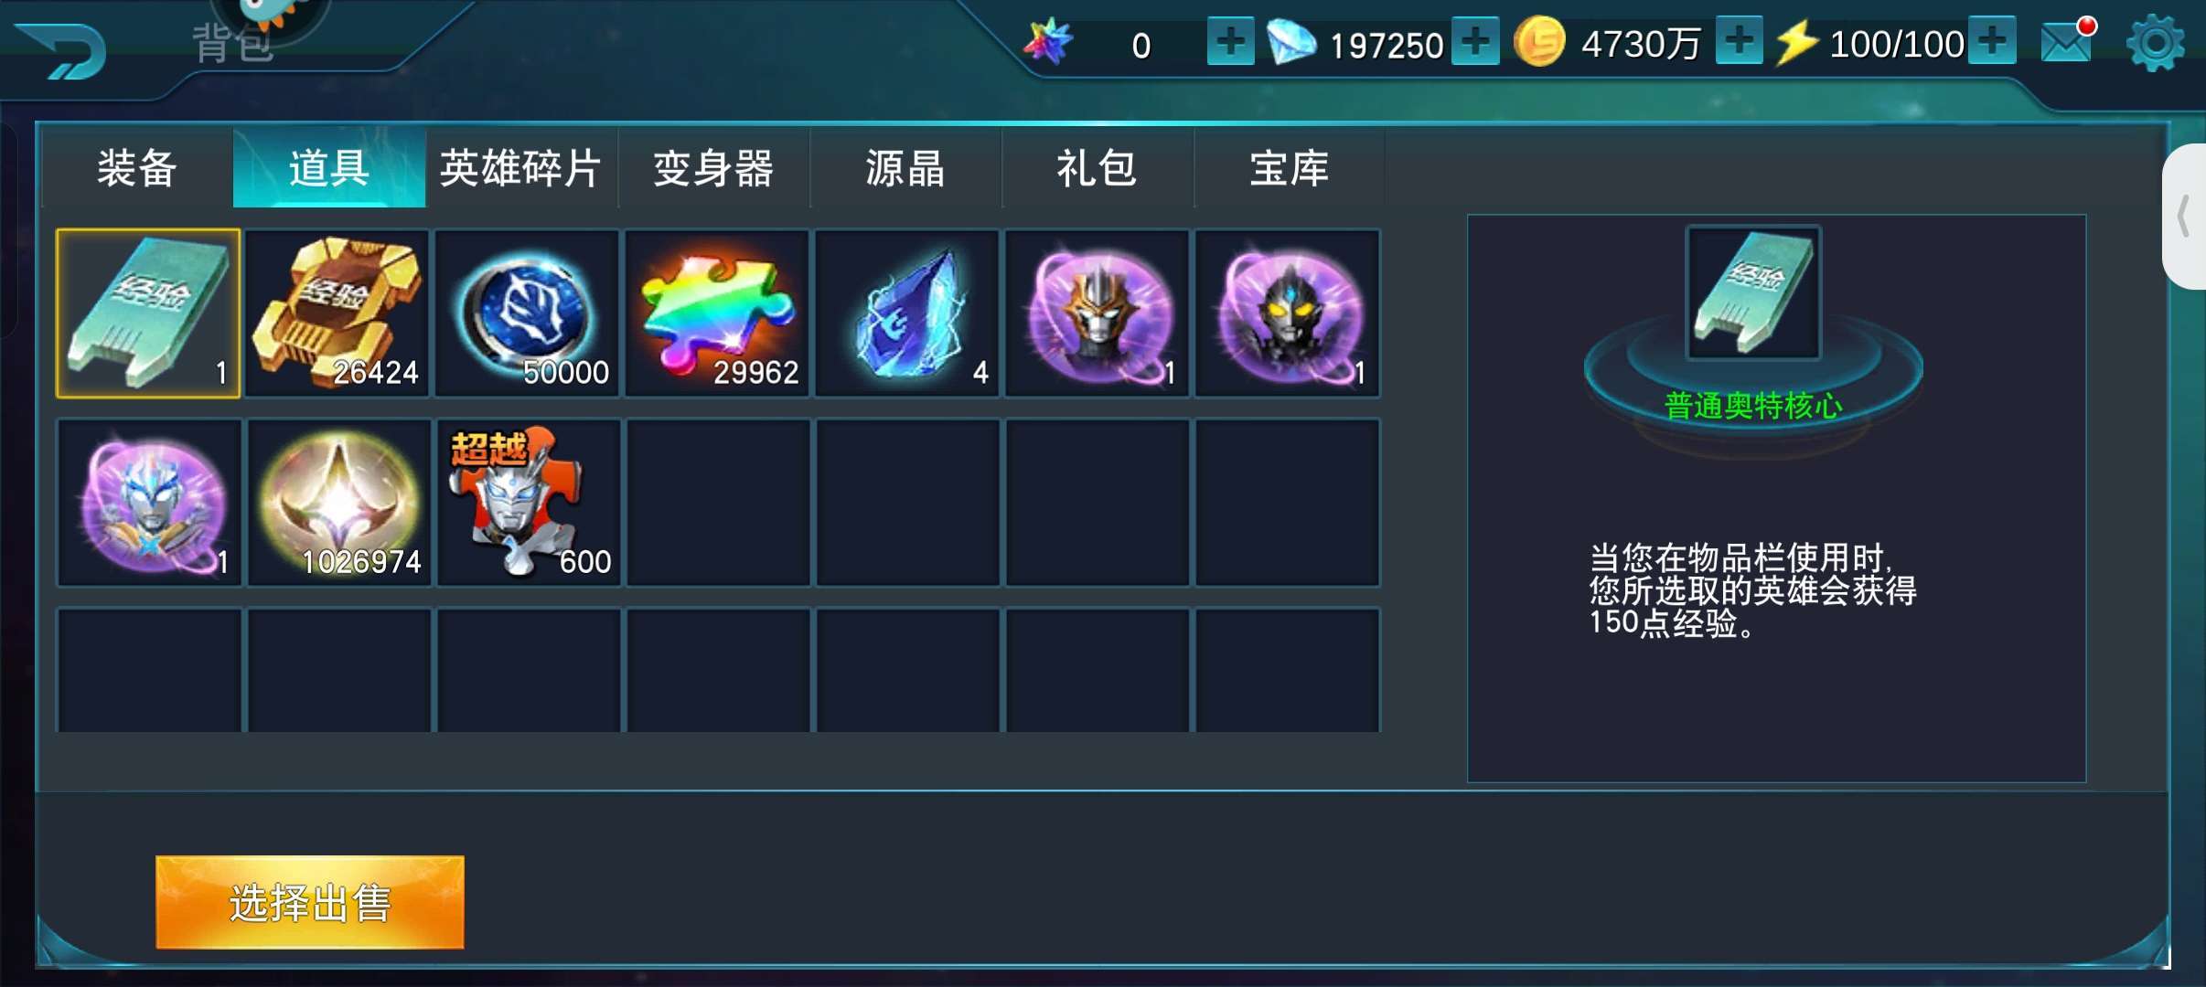Image resolution: width=2206 pixels, height=987 pixels.
Task: Select the 超越 hero puzzle fragment
Action: coord(529,503)
